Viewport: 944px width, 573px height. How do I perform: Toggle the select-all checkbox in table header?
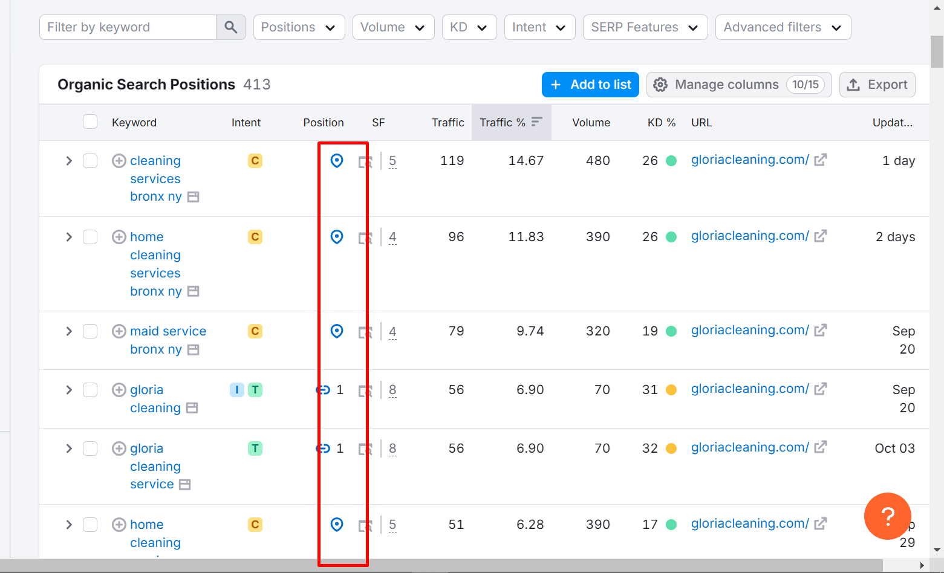point(90,122)
